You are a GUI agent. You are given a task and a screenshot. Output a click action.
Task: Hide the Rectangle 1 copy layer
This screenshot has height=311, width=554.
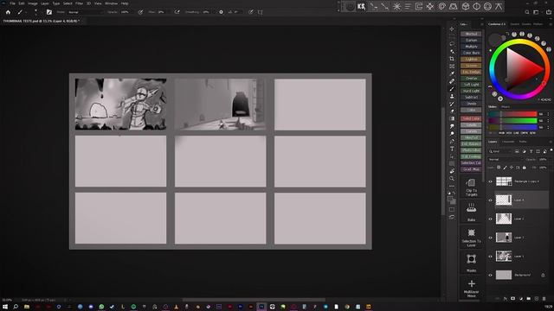[491, 181]
